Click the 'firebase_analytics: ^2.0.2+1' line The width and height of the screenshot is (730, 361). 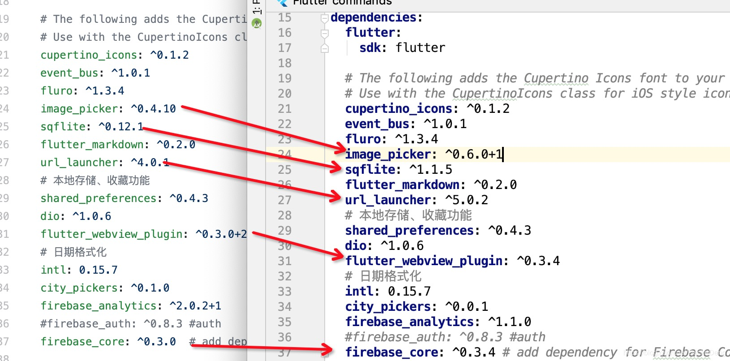pos(131,306)
